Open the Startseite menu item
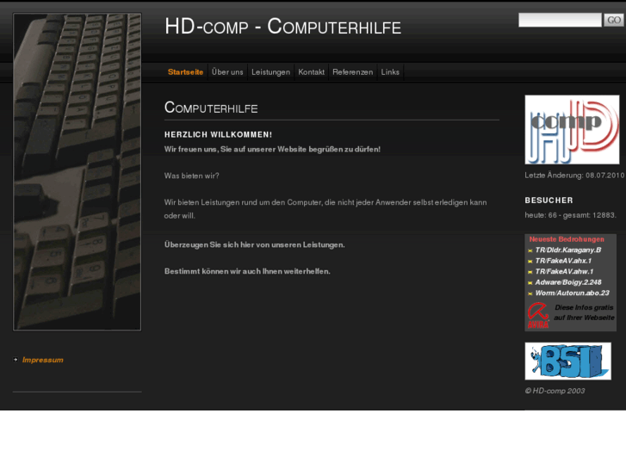The height and width of the screenshot is (469, 626). [x=185, y=72]
